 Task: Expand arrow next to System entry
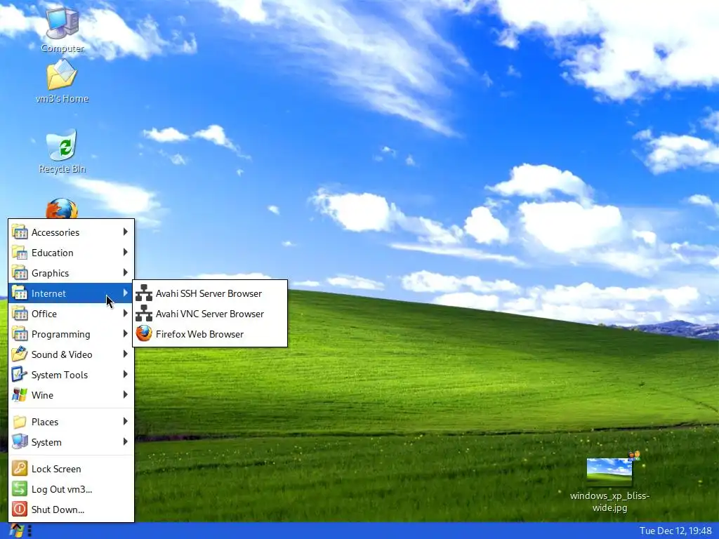pos(125,442)
